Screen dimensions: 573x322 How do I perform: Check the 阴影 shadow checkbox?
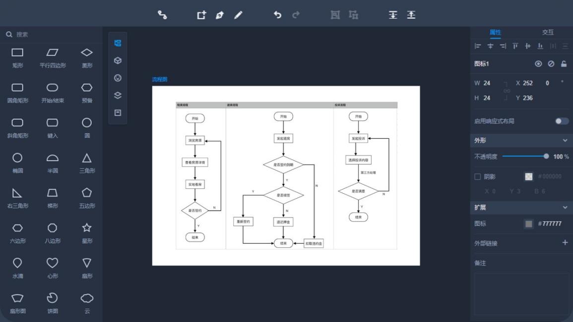[x=477, y=177]
